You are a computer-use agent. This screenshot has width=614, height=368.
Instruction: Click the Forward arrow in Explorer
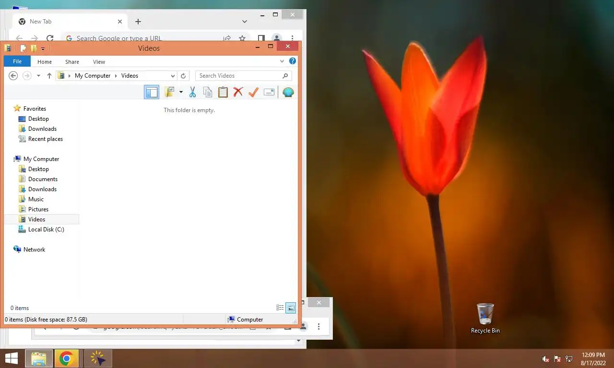click(27, 76)
